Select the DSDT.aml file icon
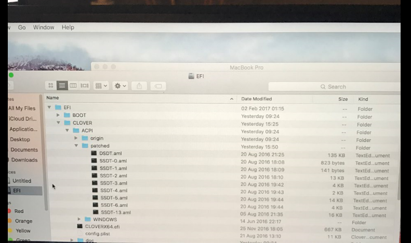The height and width of the screenshot is (243, 411). [x=94, y=154]
